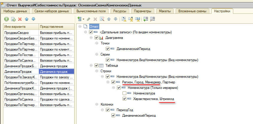The width and height of the screenshot is (253, 124).
Task: Click the green add variant icon
Action: coord(6,19)
